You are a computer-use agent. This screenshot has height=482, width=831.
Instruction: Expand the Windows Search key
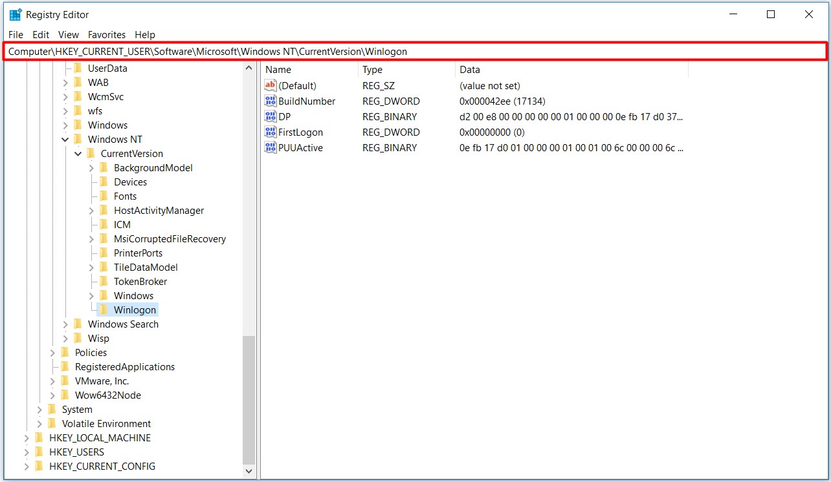pyautogui.click(x=65, y=324)
